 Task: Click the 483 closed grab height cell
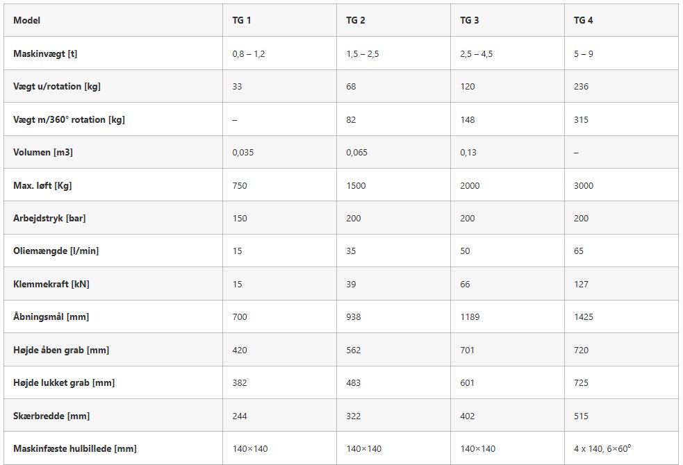pos(354,382)
